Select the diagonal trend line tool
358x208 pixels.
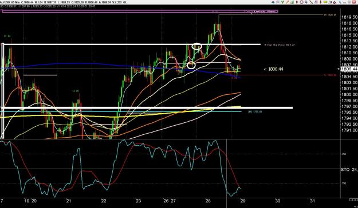[x=311, y=2]
